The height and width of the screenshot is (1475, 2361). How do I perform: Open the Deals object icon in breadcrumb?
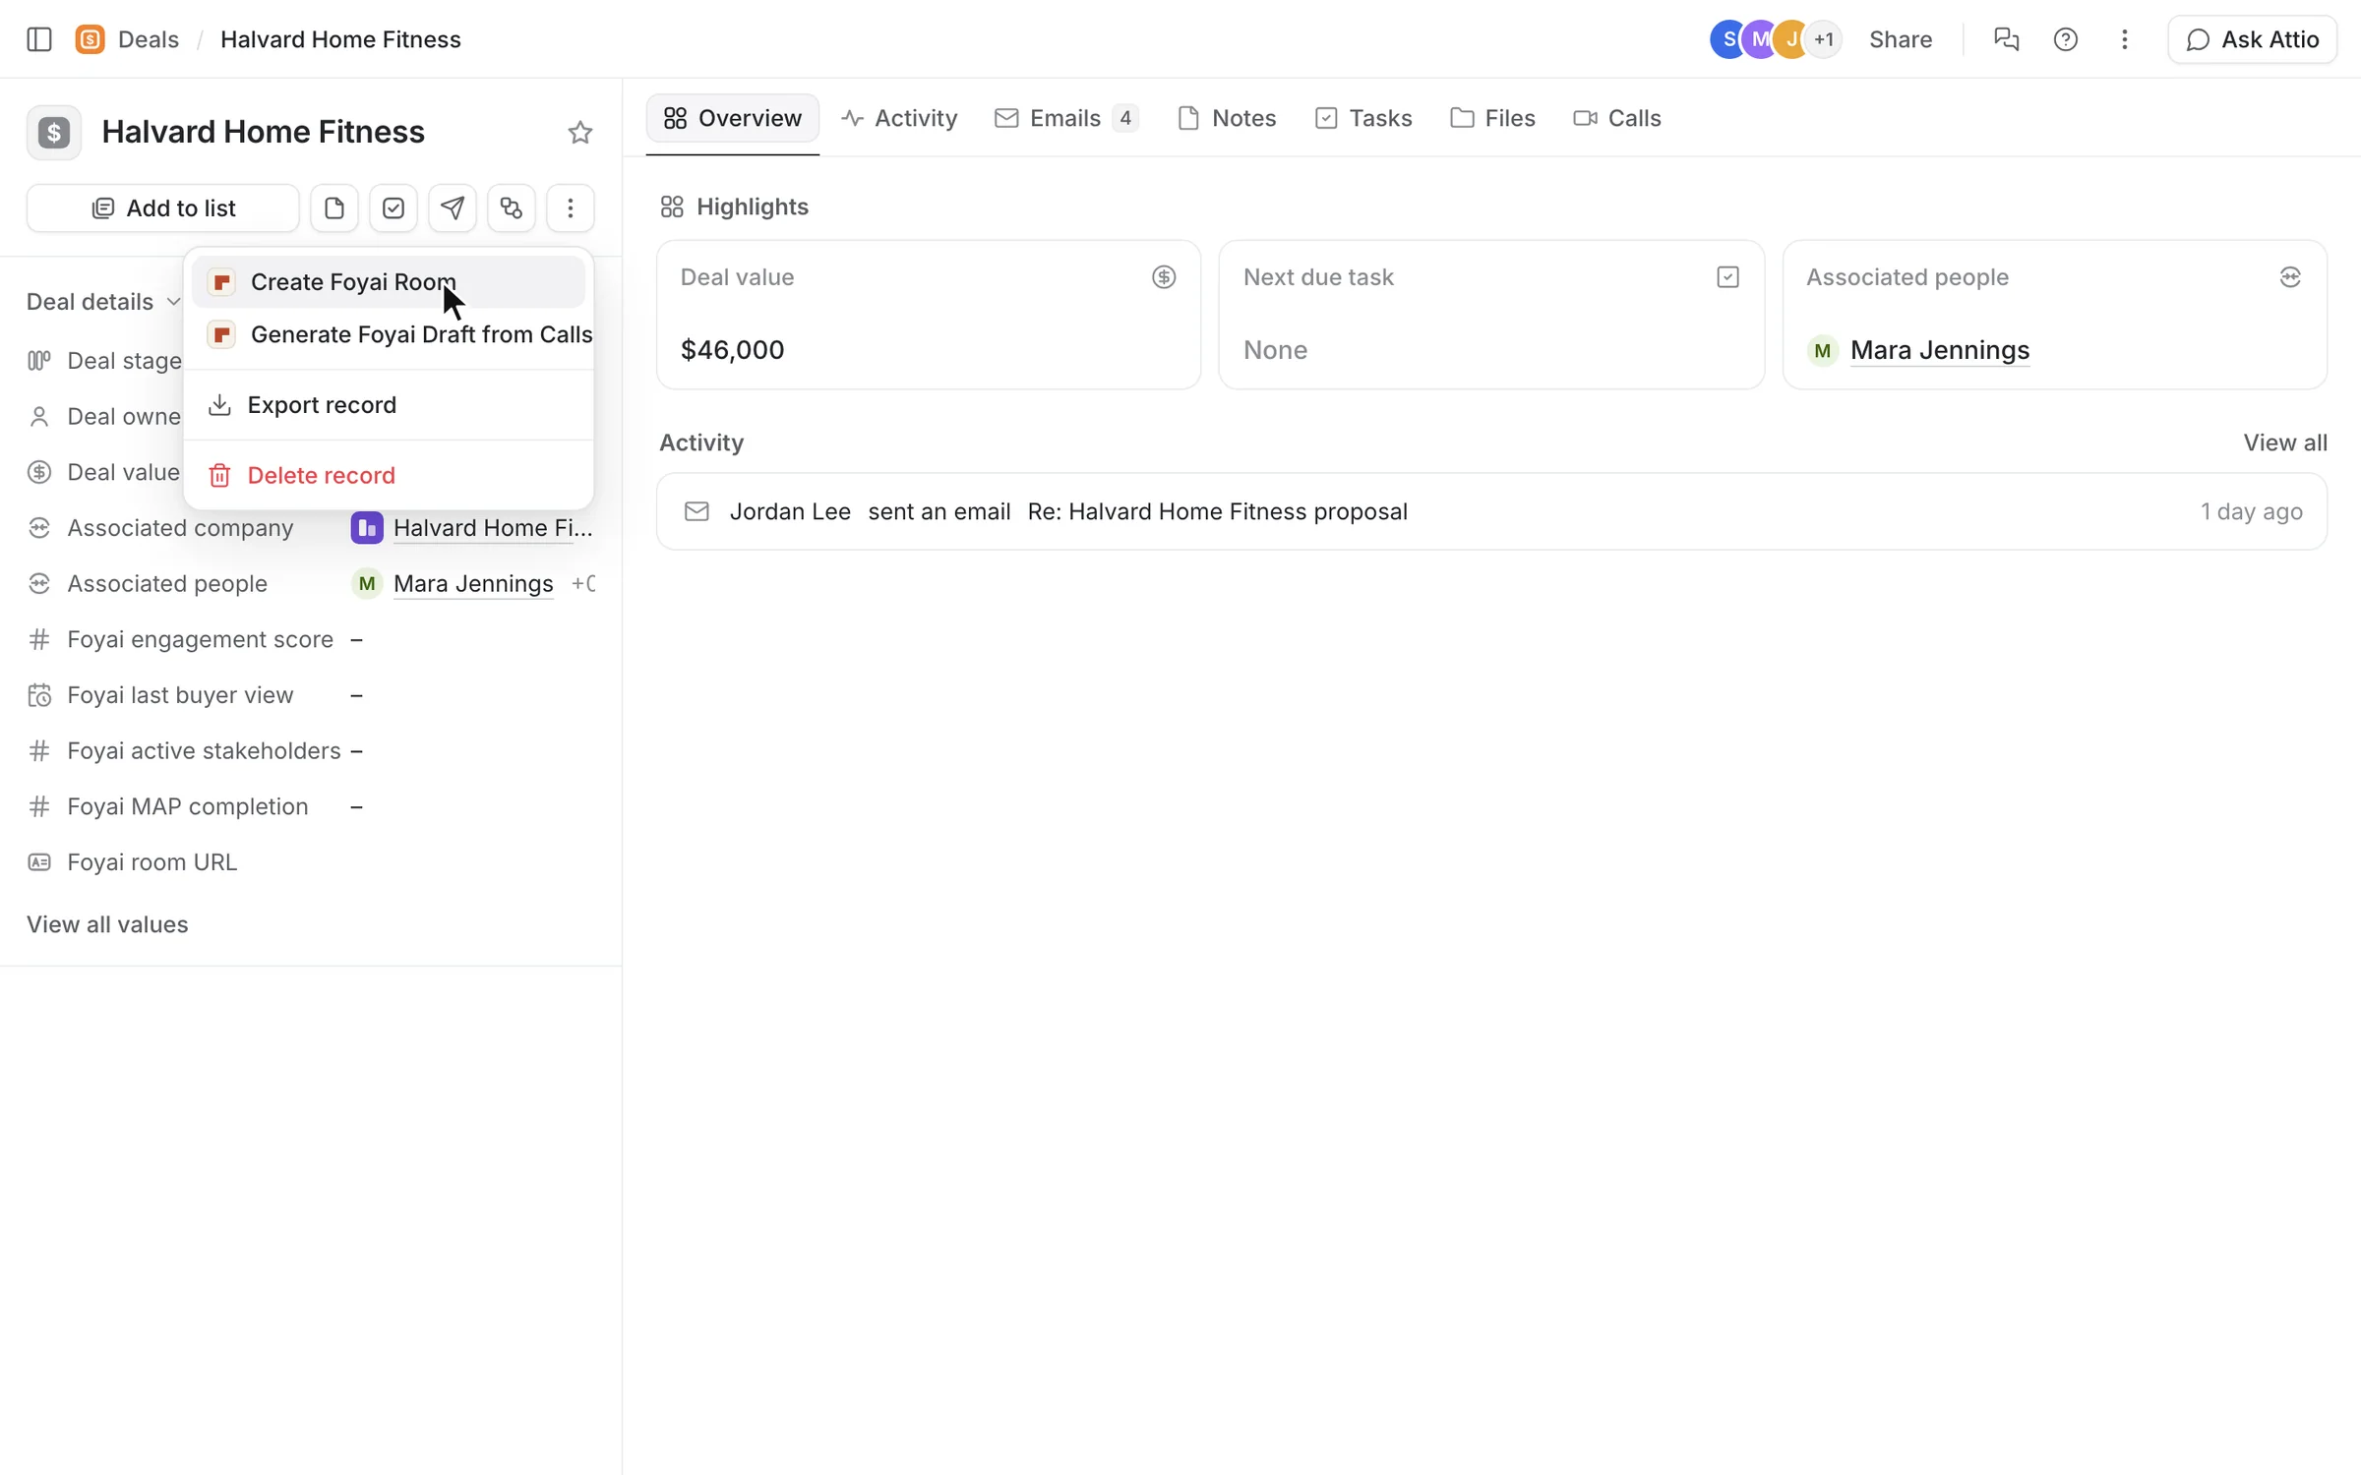pos(90,39)
